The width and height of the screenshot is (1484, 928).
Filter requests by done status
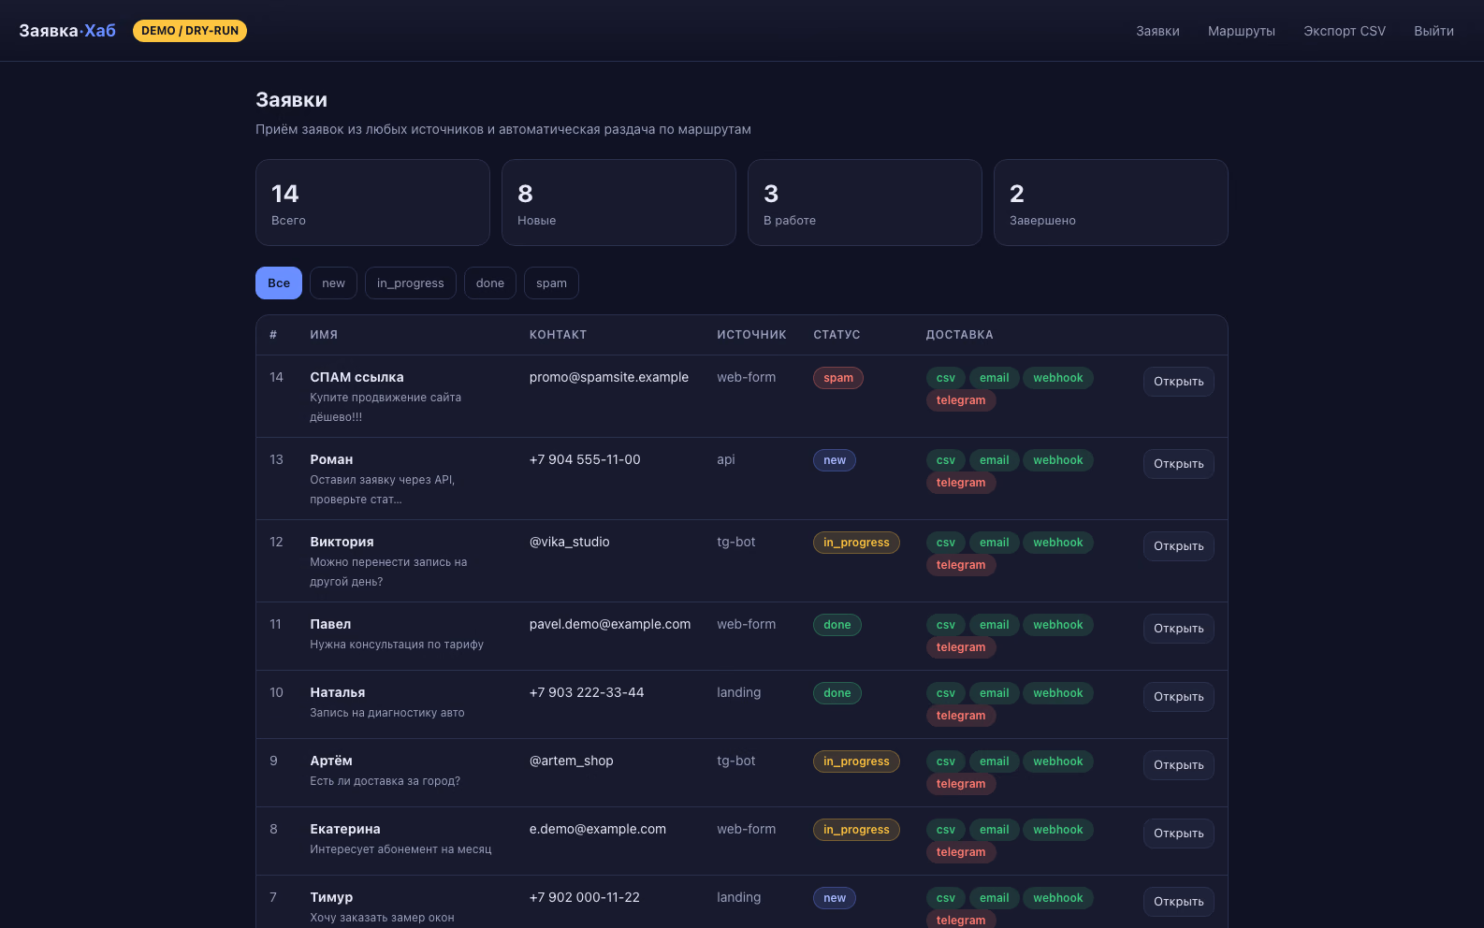click(489, 283)
